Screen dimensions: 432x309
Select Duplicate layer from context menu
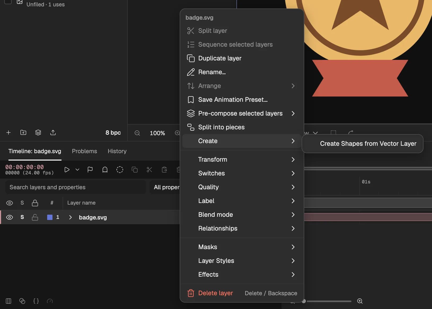coord(242,58)
